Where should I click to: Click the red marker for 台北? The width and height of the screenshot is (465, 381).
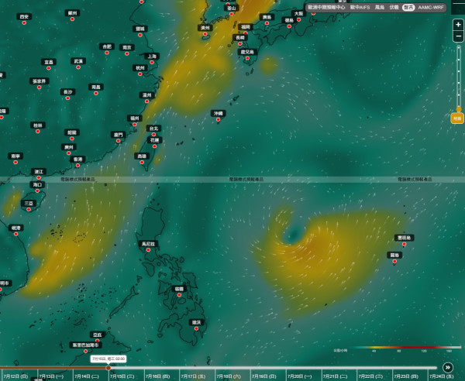153,135
